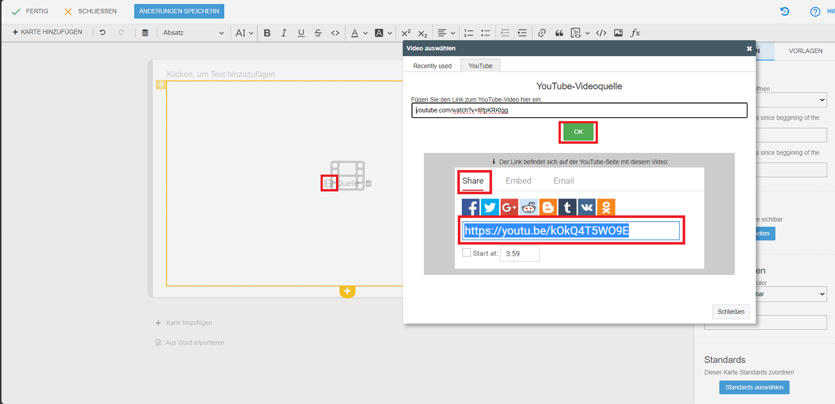The image size is (835, 404).
Task: Open HTML code view
Action: [601, 33]
